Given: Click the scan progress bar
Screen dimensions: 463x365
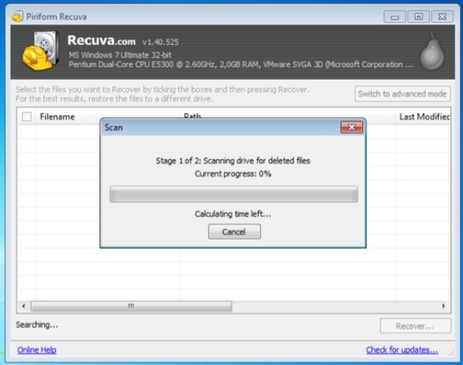Looking at the screenshot, I should (x=234, y=194).
